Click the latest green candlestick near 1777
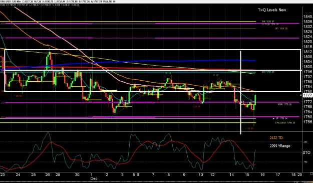Screen dimensions: 313x183 coord(255,99)
